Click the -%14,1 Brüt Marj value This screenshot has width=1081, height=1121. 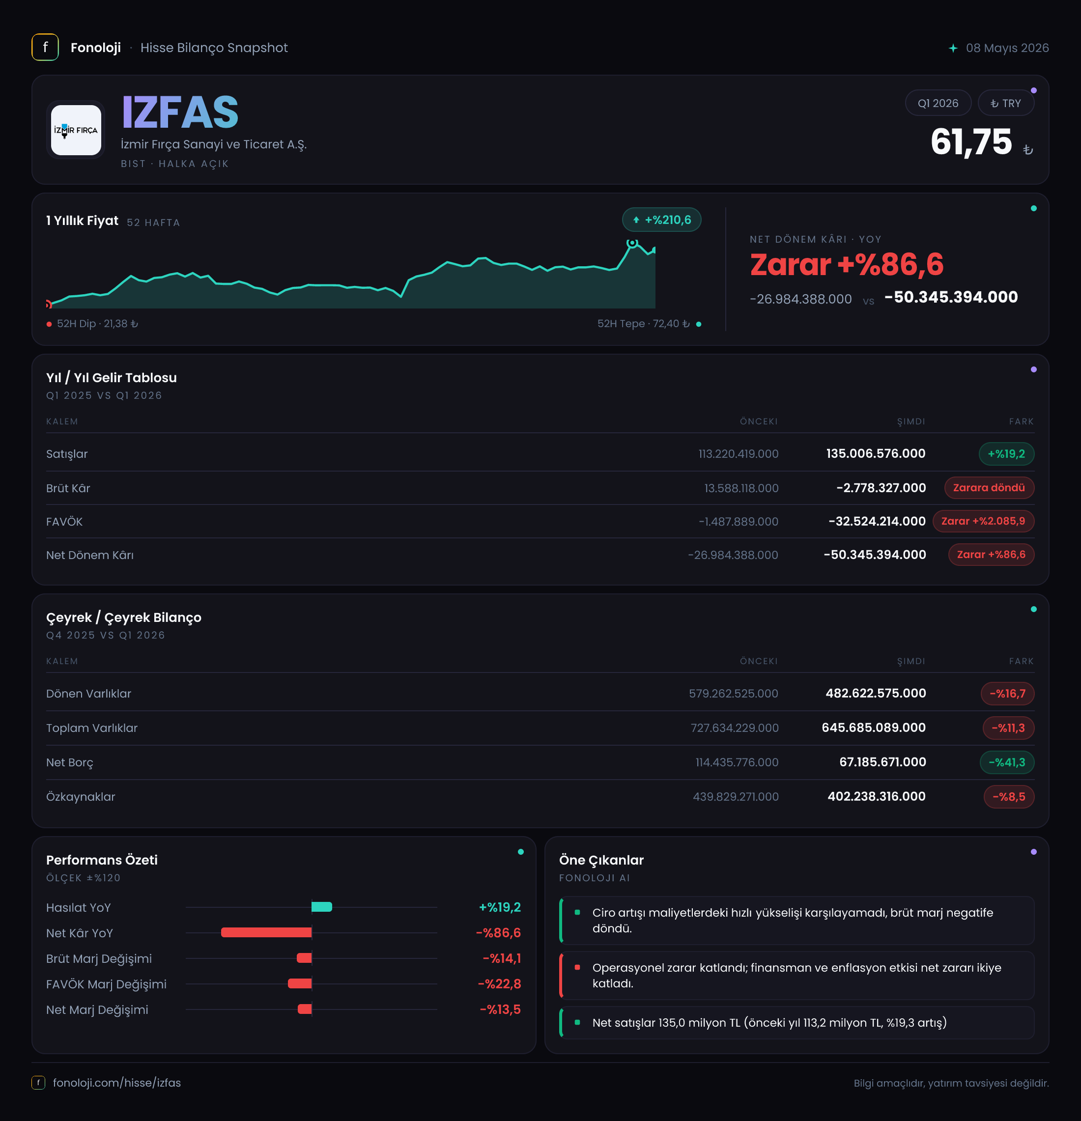[502, 958]
